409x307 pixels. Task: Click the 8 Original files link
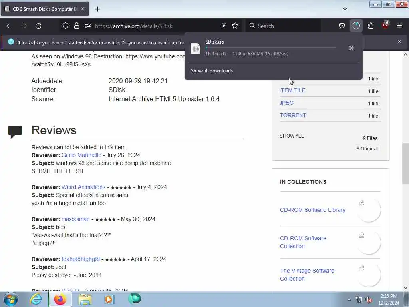click(367, 149)
